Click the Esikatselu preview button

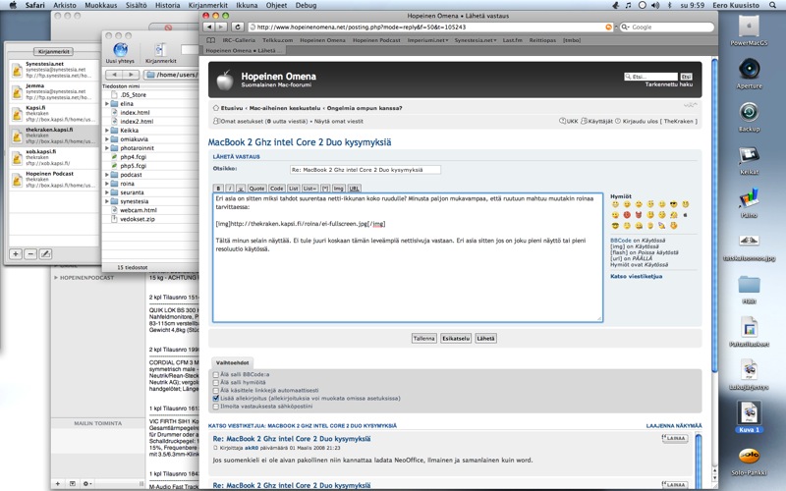456,338
